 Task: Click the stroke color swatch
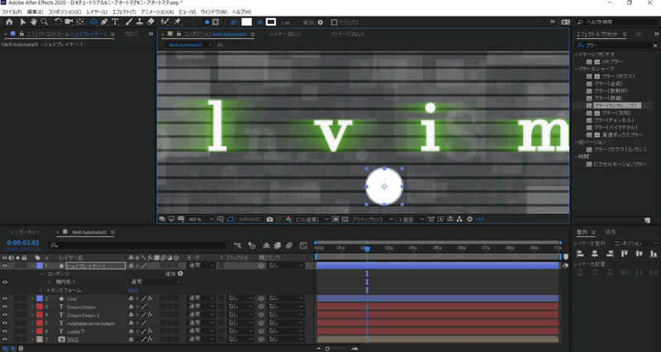coord(271,22)
